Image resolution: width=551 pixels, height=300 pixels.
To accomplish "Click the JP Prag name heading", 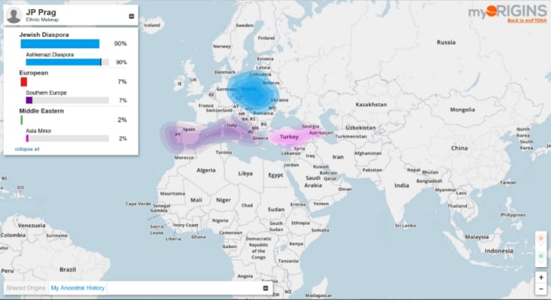I will point(41,12).
